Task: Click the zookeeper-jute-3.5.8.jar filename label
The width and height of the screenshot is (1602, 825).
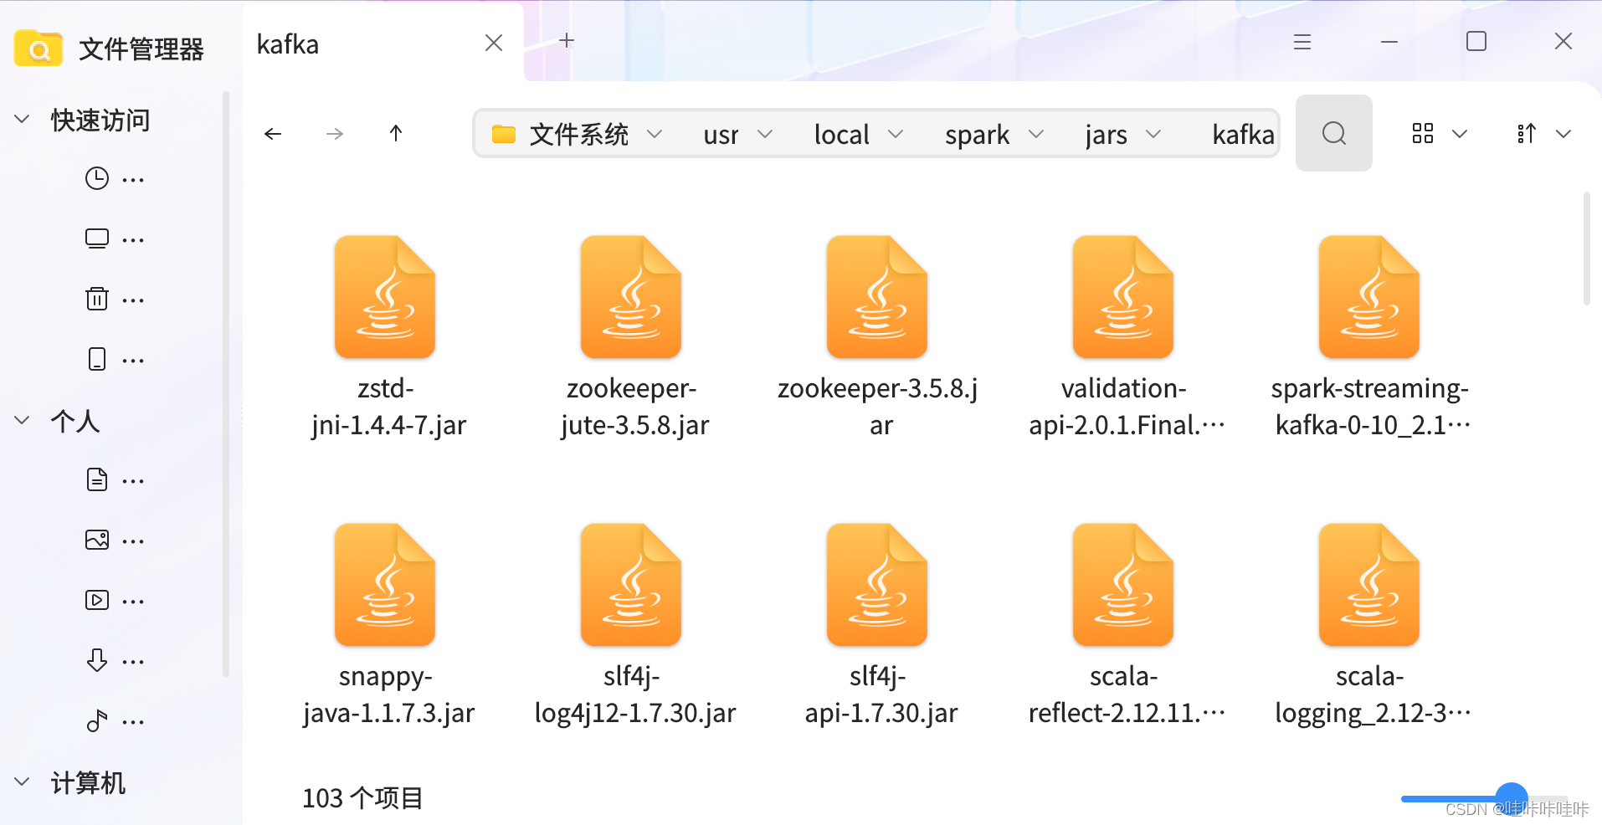Action: 634,407
